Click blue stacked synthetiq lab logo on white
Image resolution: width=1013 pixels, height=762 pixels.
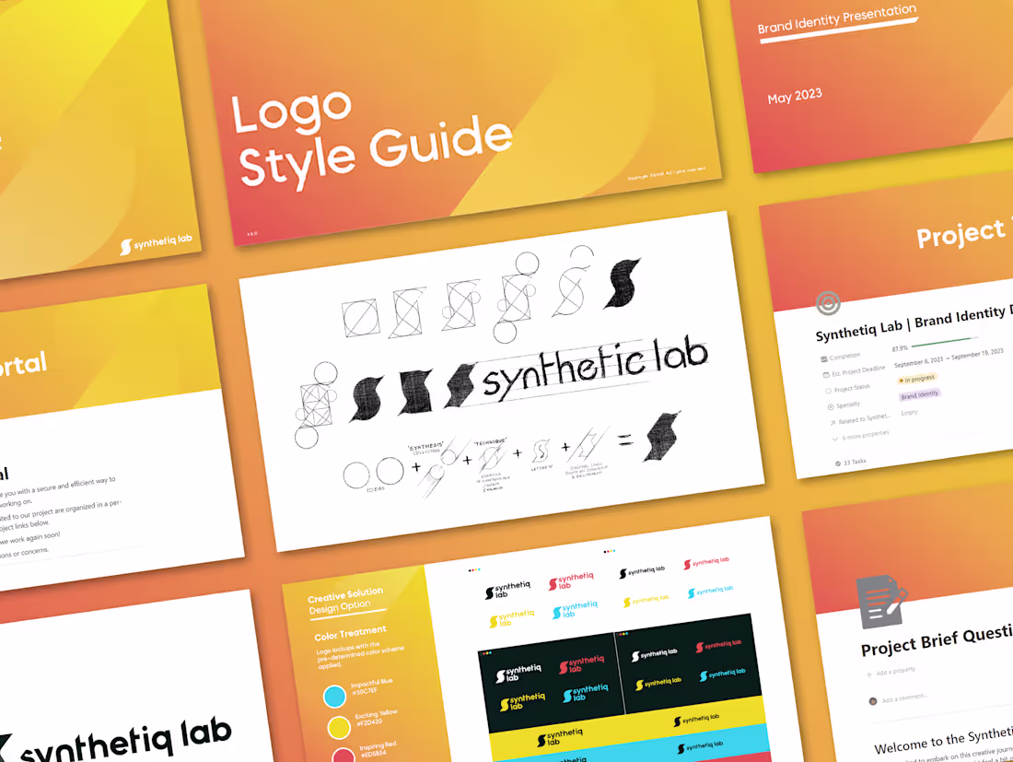(575, 609)
